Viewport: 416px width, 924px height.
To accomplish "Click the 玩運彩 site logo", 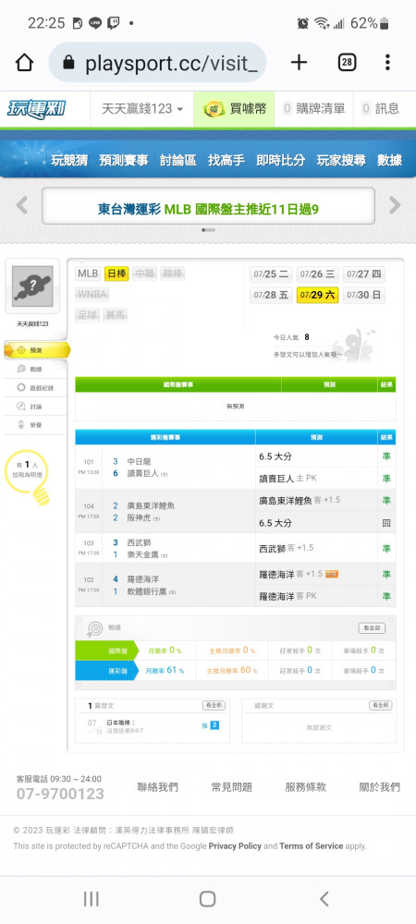I will point(37,109).
